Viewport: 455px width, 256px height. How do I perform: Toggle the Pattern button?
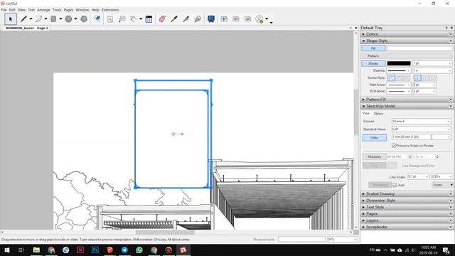click(373, 55)
